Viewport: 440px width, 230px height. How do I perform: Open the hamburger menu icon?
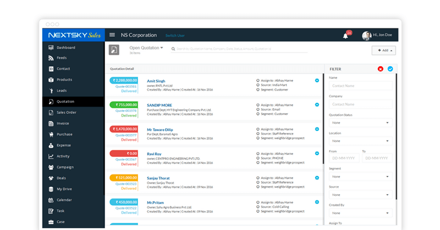pos(112,35)
